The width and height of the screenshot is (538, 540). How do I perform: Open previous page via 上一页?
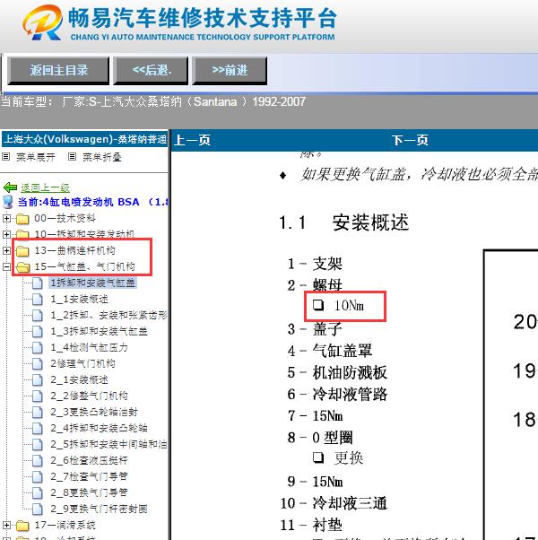(x=193, y=140)
